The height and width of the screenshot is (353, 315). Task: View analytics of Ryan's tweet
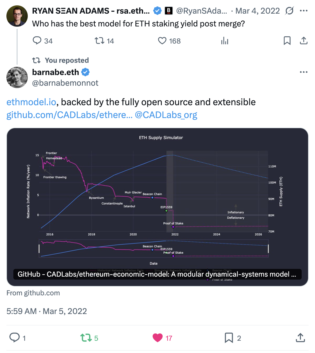[x=225, y=41]
